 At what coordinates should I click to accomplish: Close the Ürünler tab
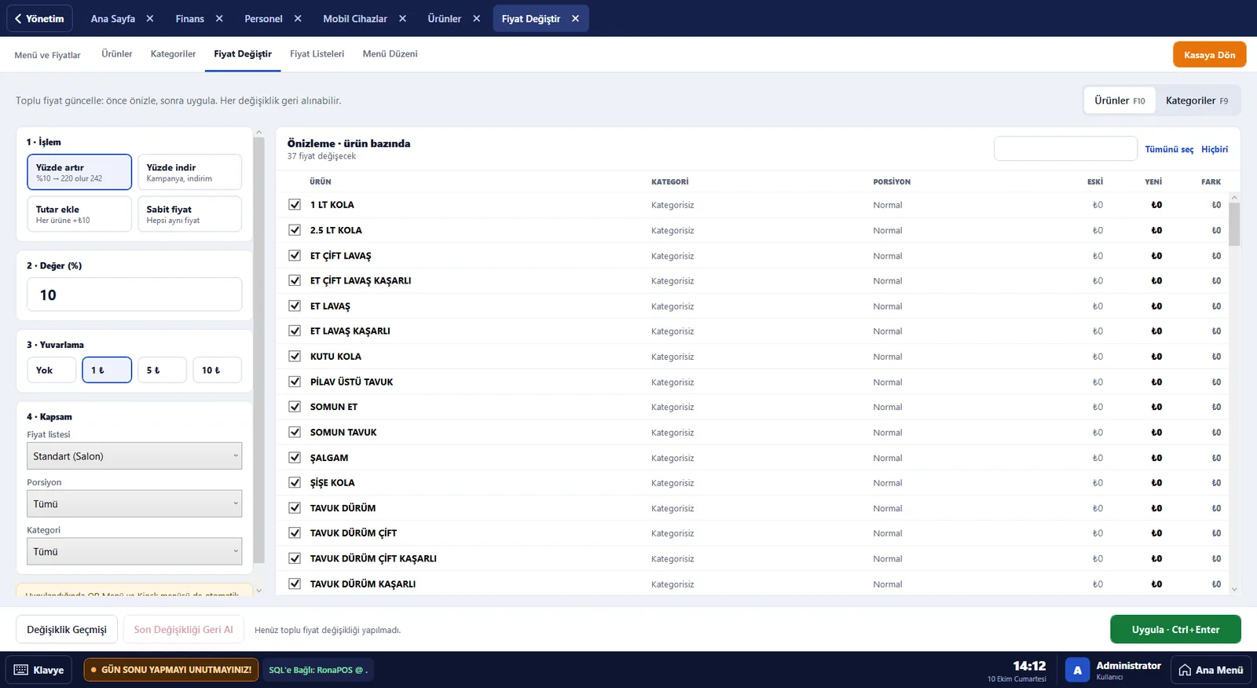click(x=476, y=19)
